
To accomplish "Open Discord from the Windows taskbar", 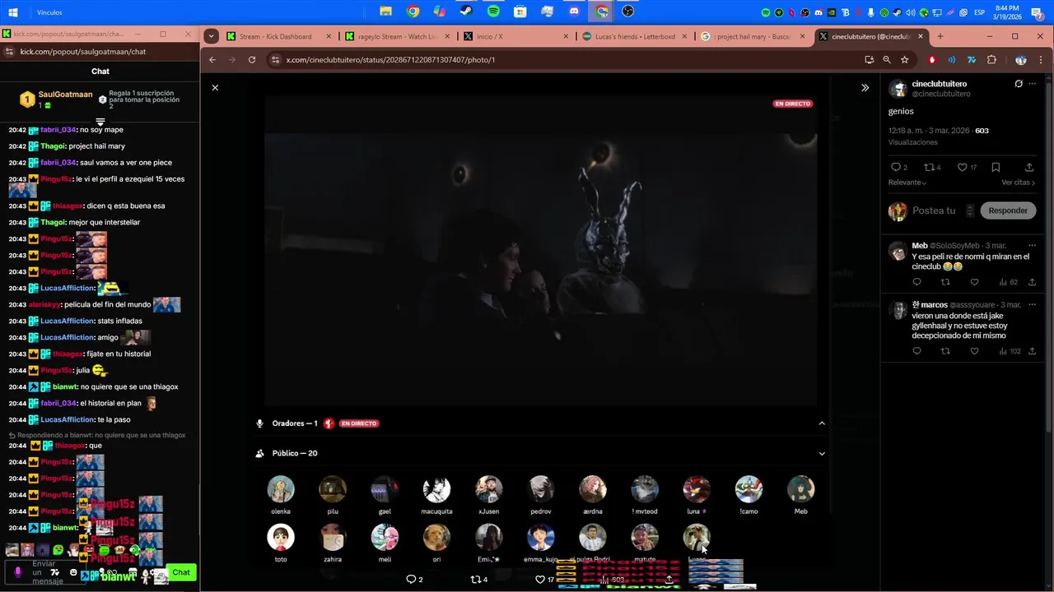I will tap(574, 12).
